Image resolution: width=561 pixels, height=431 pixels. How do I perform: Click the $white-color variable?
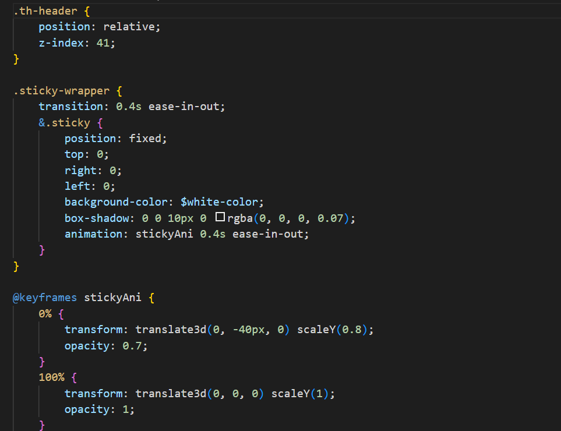tap(223, 201)
